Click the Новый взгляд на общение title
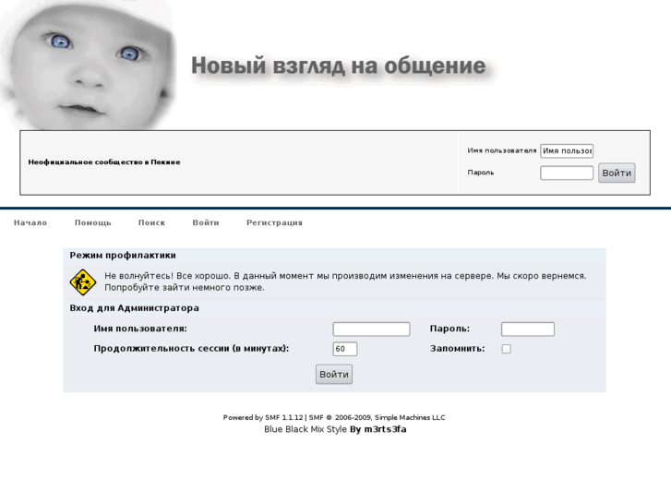 coord(339,66)
